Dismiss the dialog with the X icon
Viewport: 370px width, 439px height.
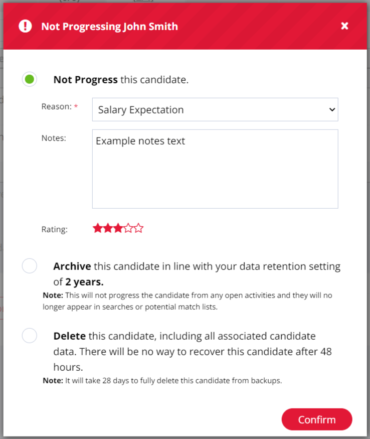tap(344, 26)
